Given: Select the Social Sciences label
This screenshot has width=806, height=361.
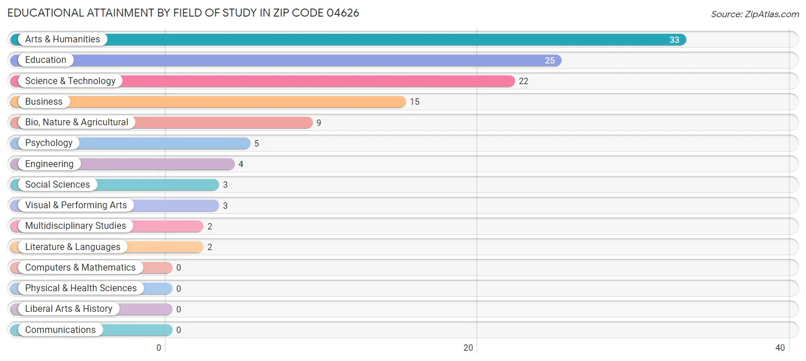Looking at the screenshot, I should click(x=57, y=184).
